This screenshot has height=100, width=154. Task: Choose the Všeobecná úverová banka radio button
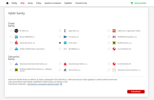[x=109, y=70]
